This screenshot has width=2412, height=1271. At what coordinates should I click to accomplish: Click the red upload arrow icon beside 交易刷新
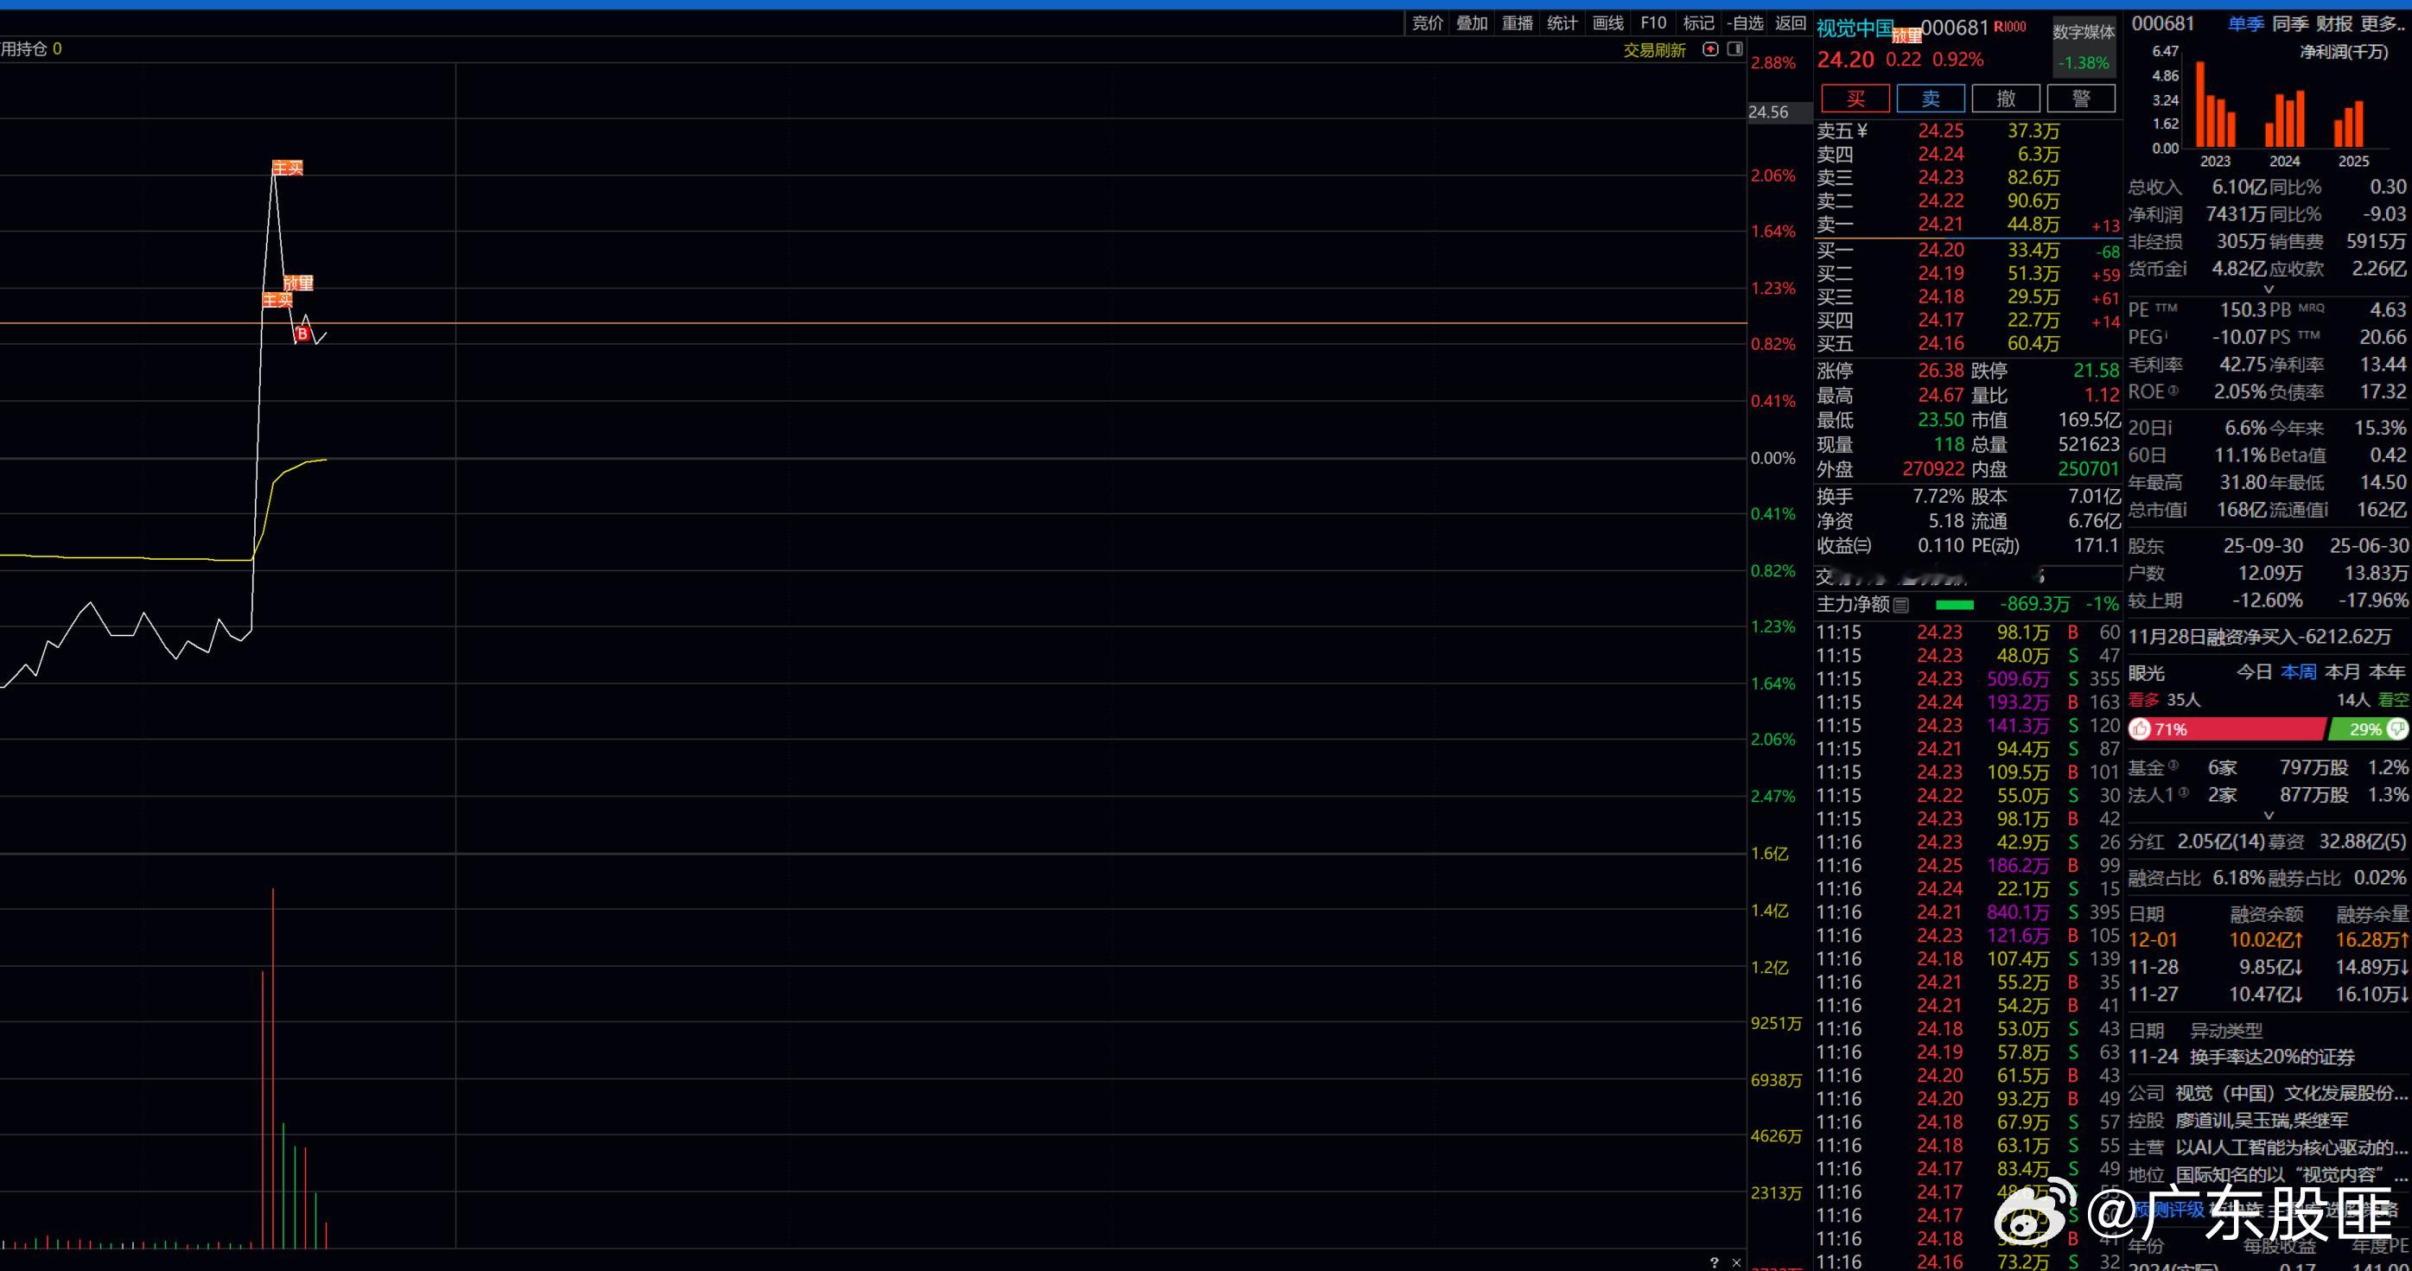(x=1709, y=49)
